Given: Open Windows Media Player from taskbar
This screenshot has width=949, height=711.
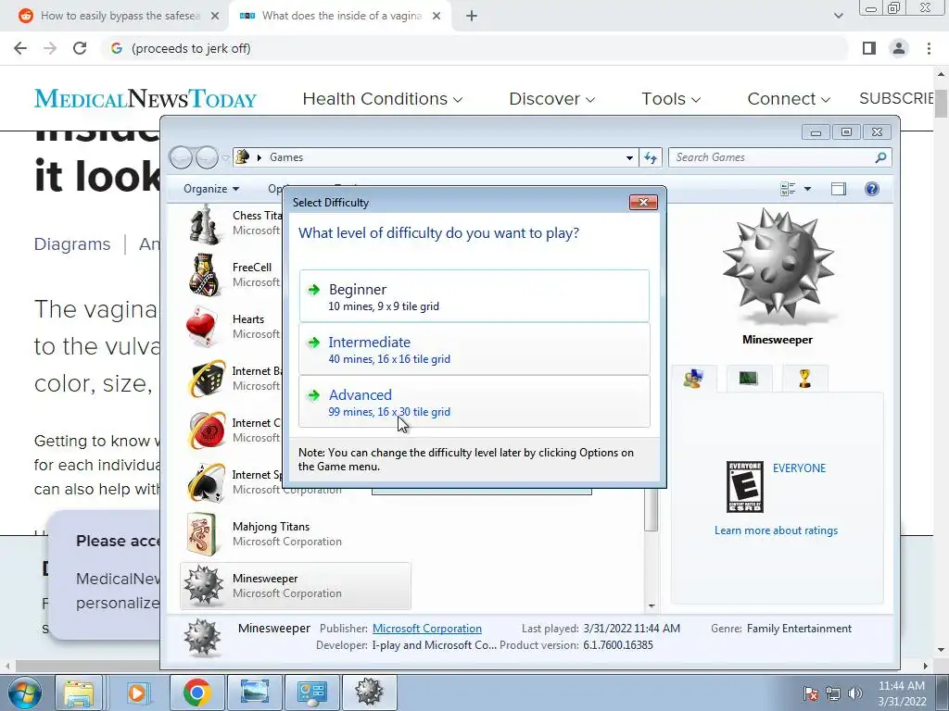Looking at the screenshot, I should pyautogui.click(x=137, y=692).
